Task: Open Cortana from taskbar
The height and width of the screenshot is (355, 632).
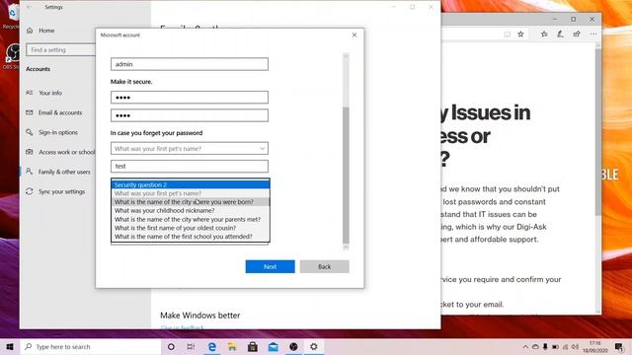Action: tap(171, 346)
